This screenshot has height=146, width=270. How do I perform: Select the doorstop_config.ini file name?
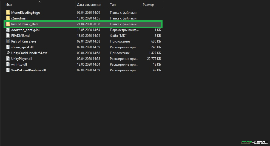[x=25, y=30]
